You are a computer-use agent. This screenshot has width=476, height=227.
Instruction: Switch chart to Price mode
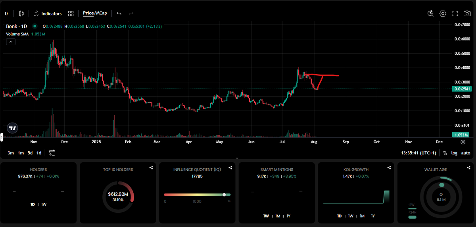(88, 13)
